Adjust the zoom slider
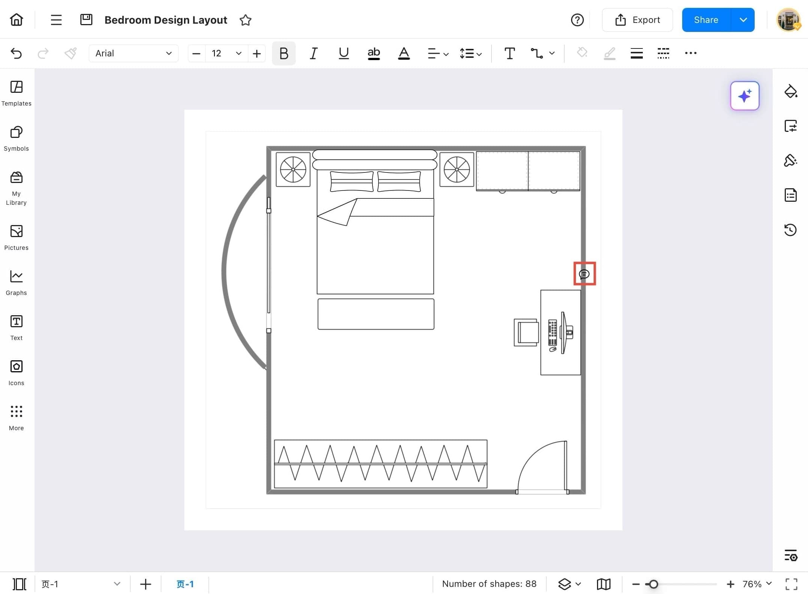This screenshot has height=594, width=808. pos(653,584)
